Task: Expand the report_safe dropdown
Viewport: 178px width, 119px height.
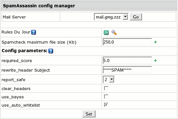Action: click(x=109, y=80)
